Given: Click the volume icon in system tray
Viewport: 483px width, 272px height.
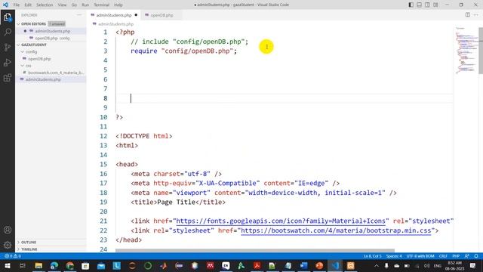Looking at the screenshot, I should (426, 265).
